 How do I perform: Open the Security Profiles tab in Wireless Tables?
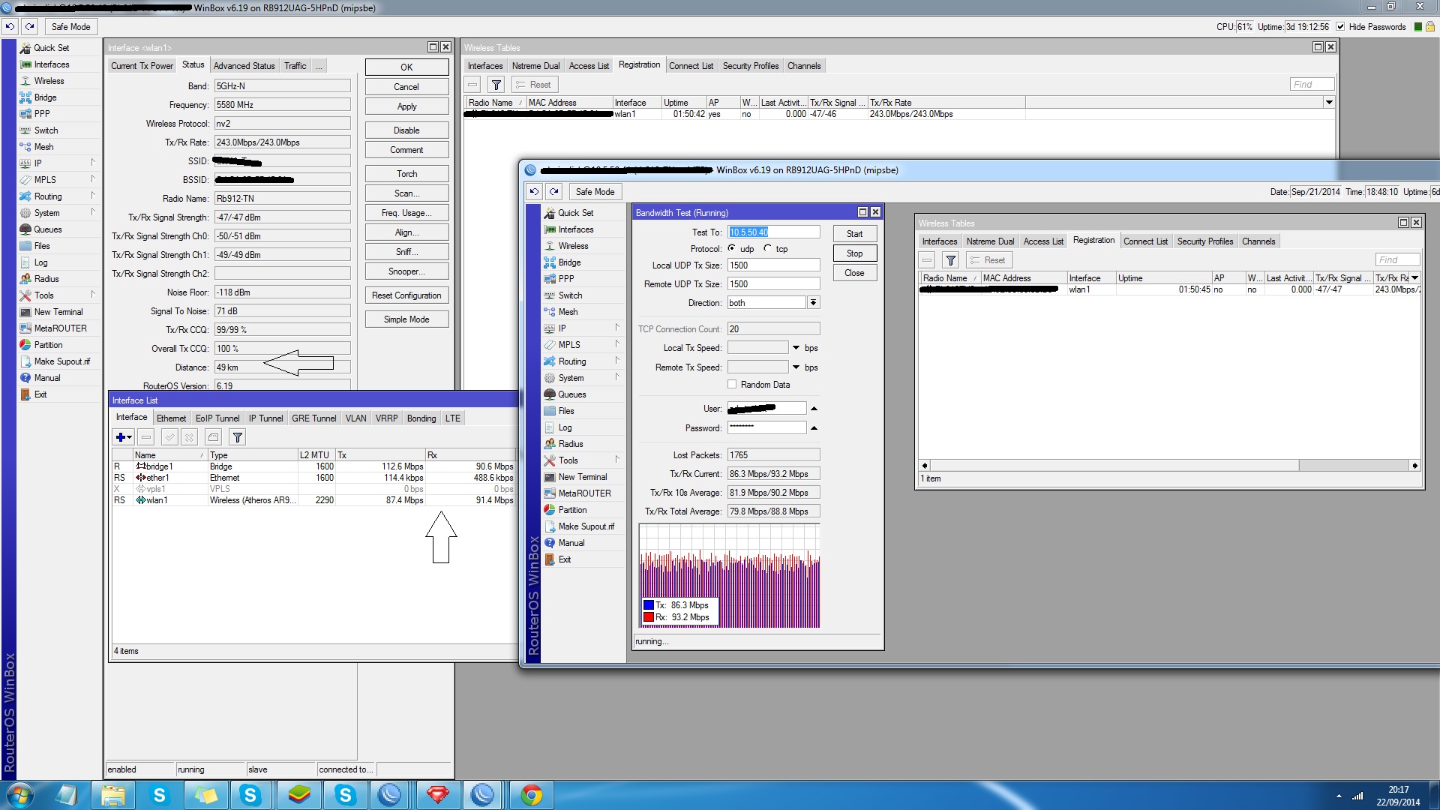tap(750, 65)
